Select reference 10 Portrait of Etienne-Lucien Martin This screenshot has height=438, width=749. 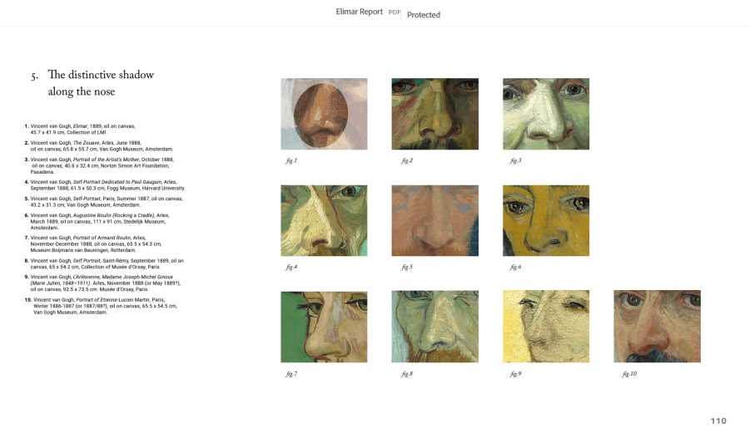tap(101, 306)
